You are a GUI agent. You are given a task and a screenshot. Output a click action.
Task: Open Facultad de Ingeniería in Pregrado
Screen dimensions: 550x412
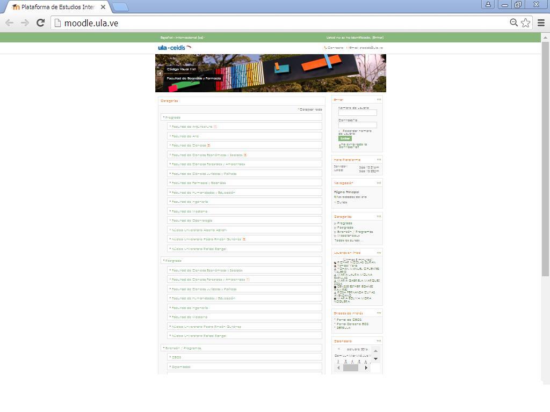click(190, 202)
